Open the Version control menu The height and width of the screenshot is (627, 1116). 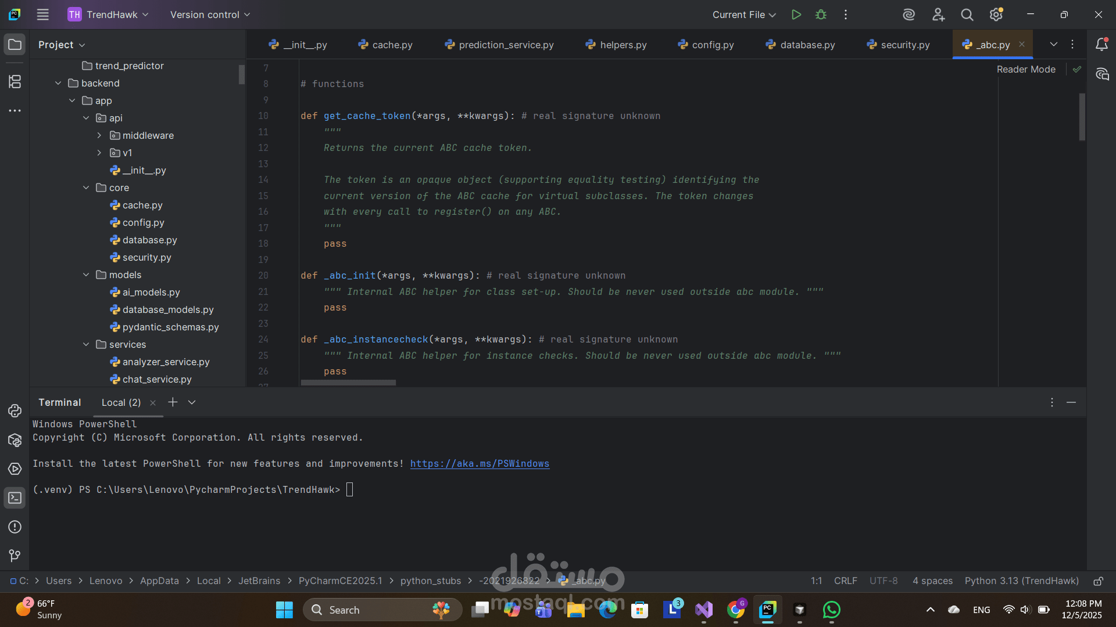210,15
